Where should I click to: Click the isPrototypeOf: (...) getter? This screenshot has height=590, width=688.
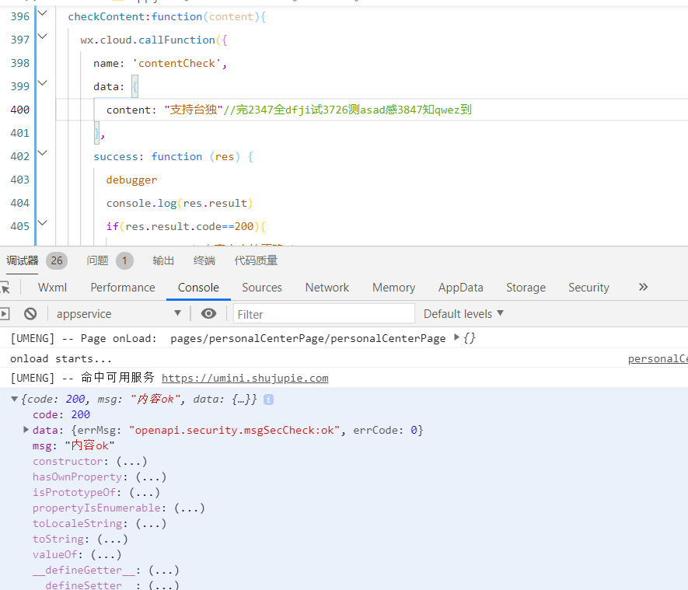pos(96,492)
